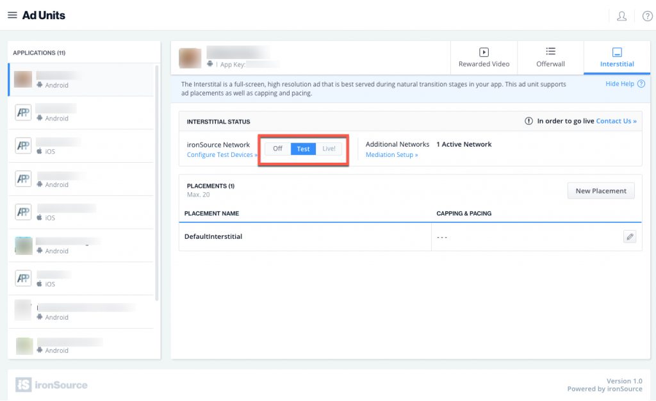Viewport: 656px width, 401px height.
Task: Open the user account profile icon
Action: point(621,16)
